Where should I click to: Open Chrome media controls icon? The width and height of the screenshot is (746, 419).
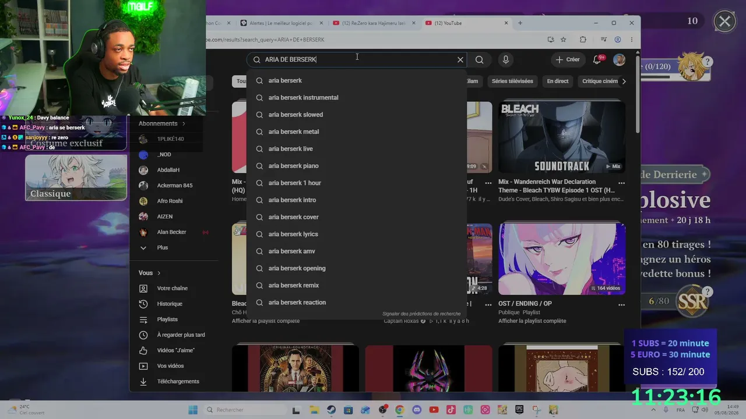point(604,40)
